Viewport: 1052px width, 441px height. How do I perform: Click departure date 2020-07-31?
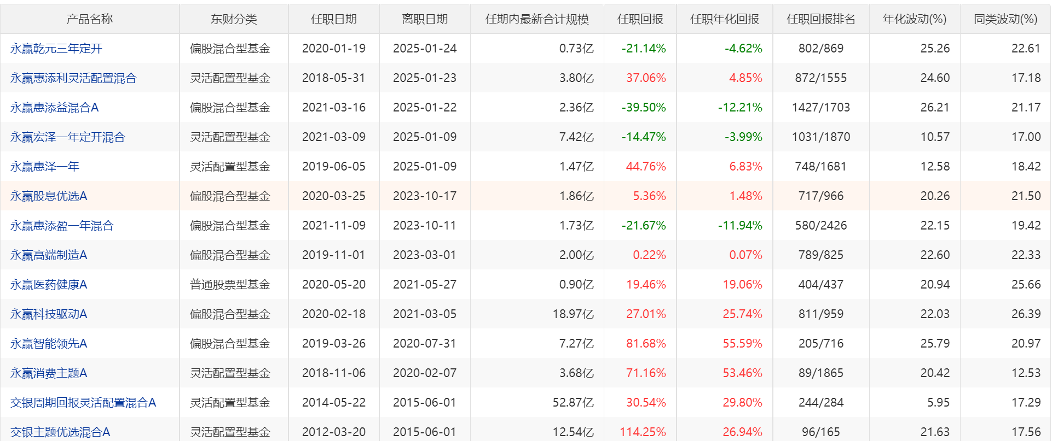tap(425, 344)
